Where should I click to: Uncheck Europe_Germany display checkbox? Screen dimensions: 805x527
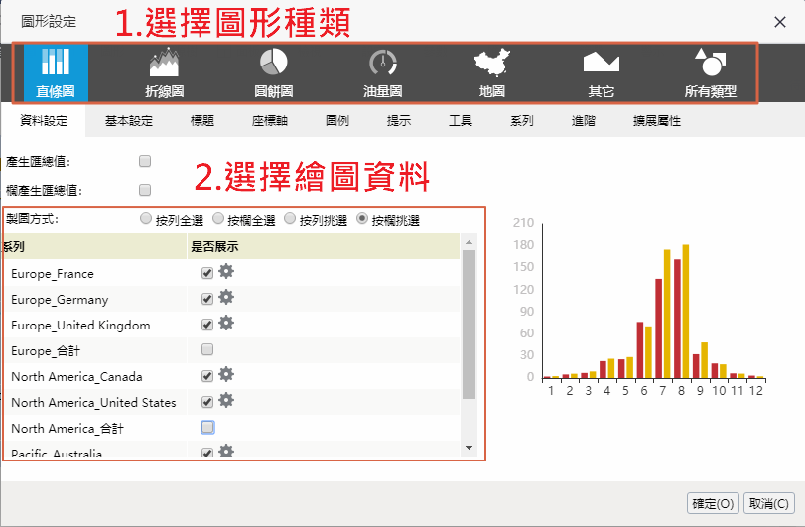(x=207, y=298)
